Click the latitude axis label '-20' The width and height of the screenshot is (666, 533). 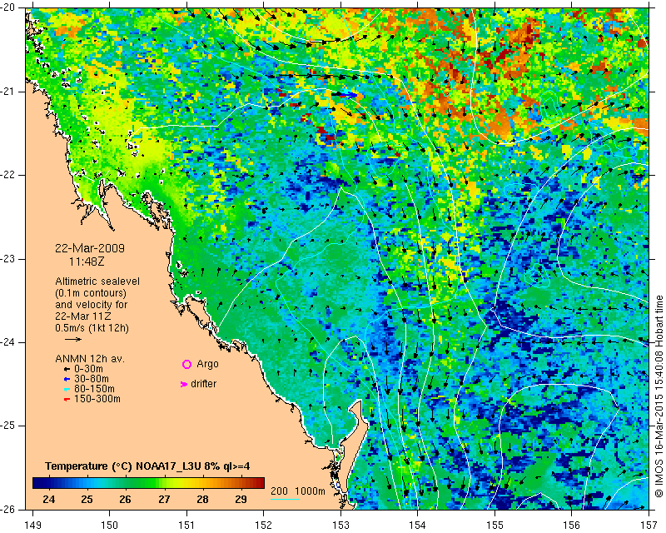click(8, 8)
